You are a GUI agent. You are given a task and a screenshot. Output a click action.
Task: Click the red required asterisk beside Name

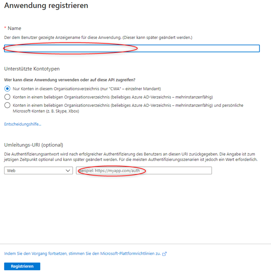5,28
